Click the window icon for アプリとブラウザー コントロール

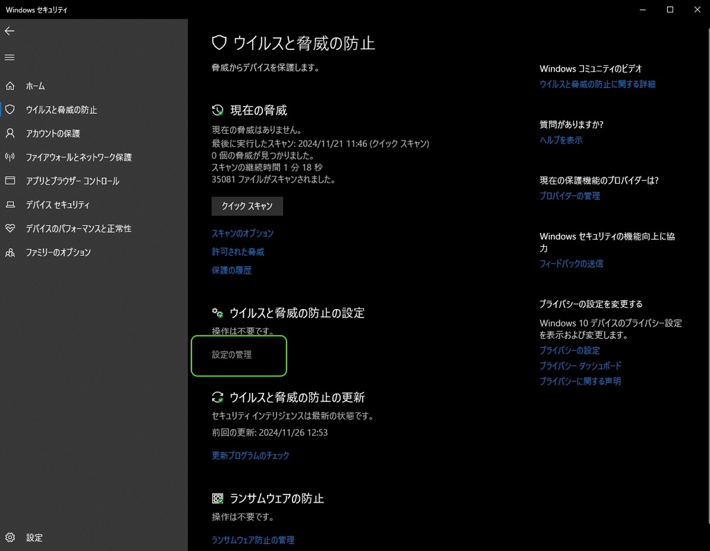pos(10,181)
